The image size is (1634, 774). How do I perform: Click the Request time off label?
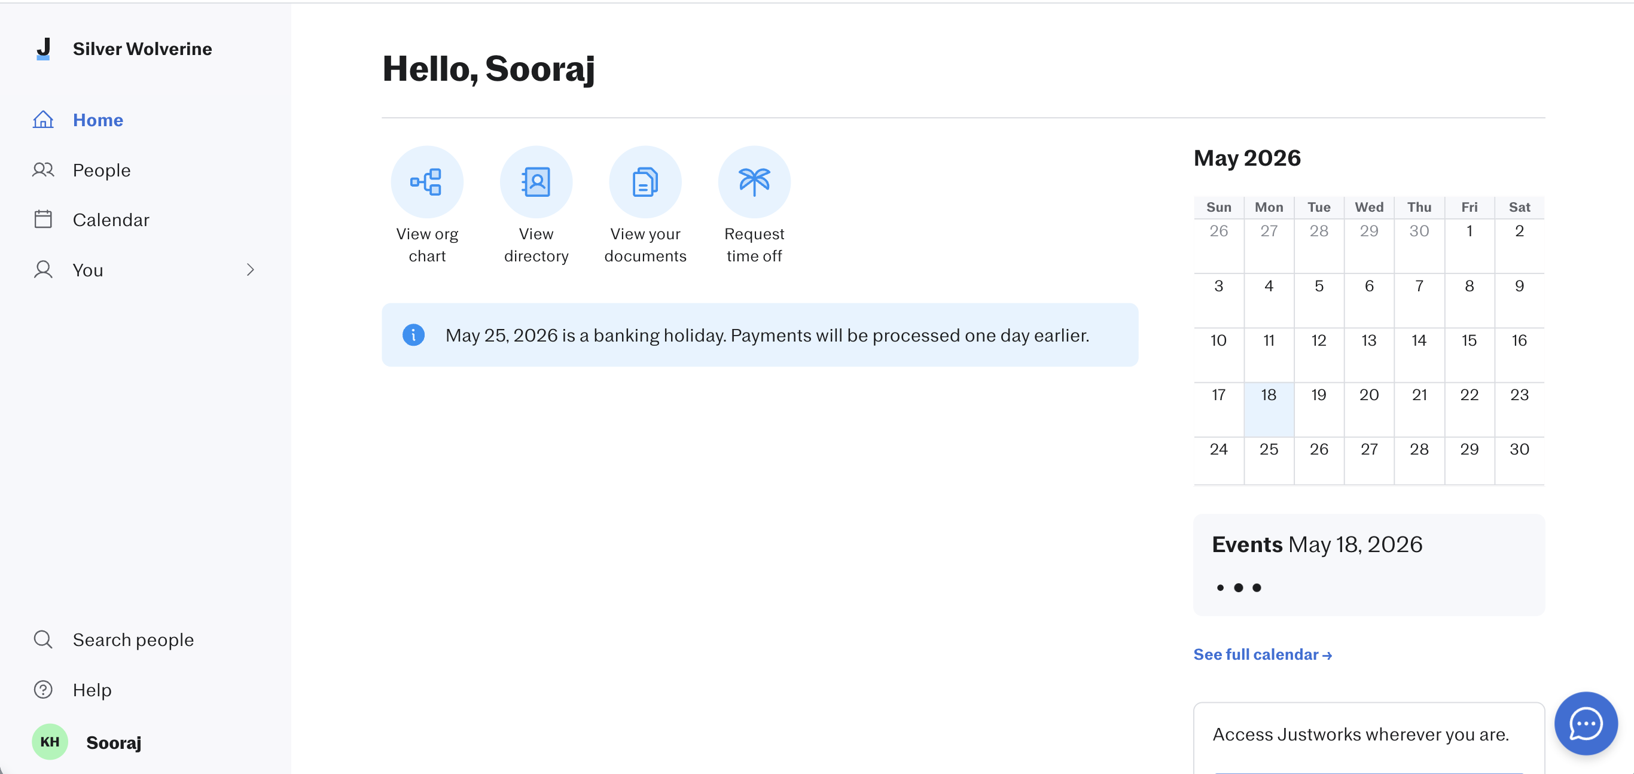pyautogui.click(x=754, y=245)
